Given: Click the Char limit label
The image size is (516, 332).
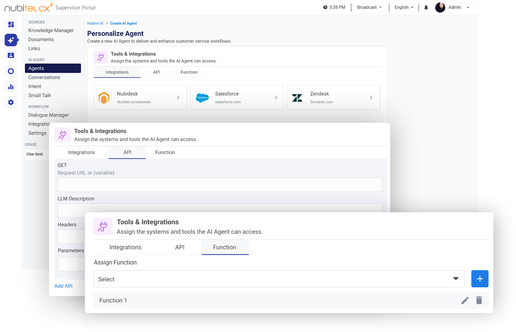Looking at the screenshot, I should click(x=35, y=154).
